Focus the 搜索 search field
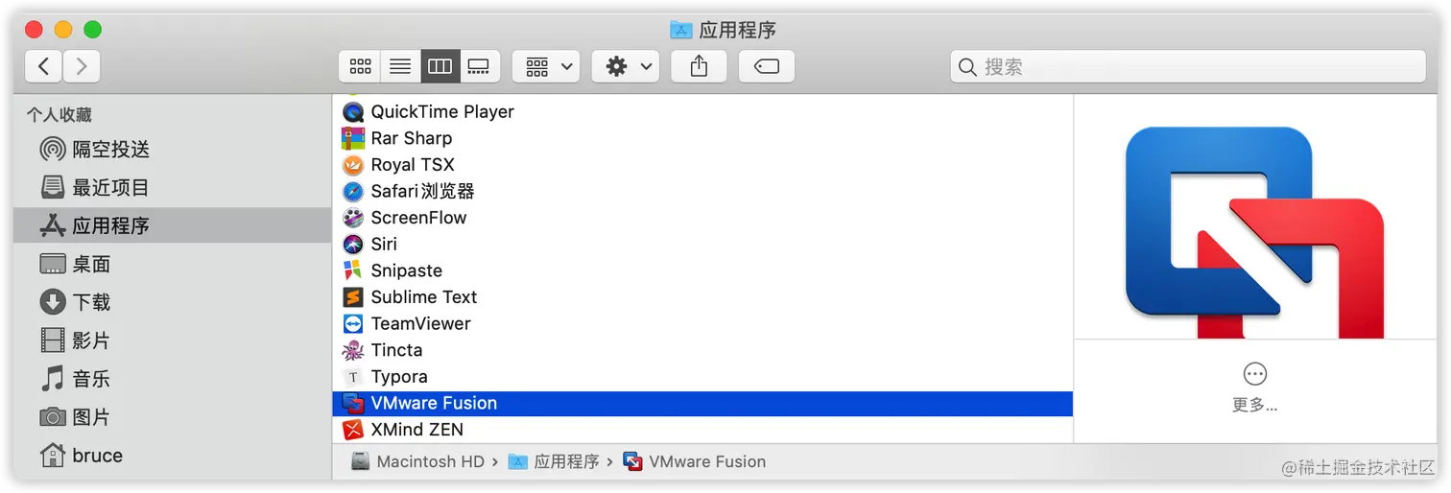The height and width of the screenshot is (493, 1451). 1189,66
